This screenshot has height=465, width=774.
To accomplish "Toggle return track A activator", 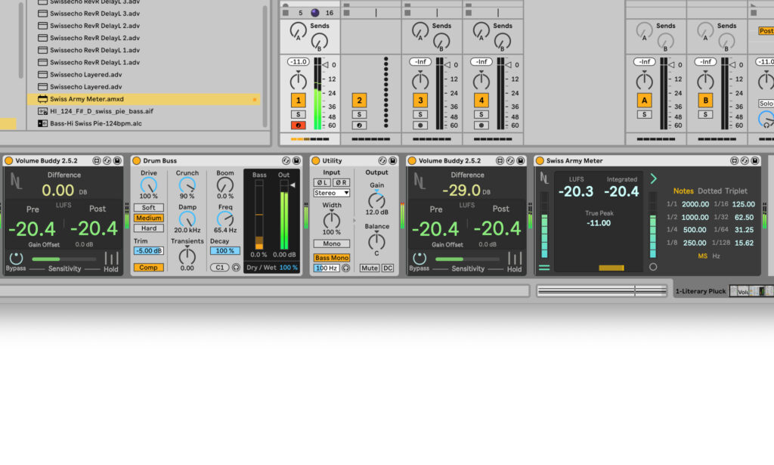I will [644, 101].
